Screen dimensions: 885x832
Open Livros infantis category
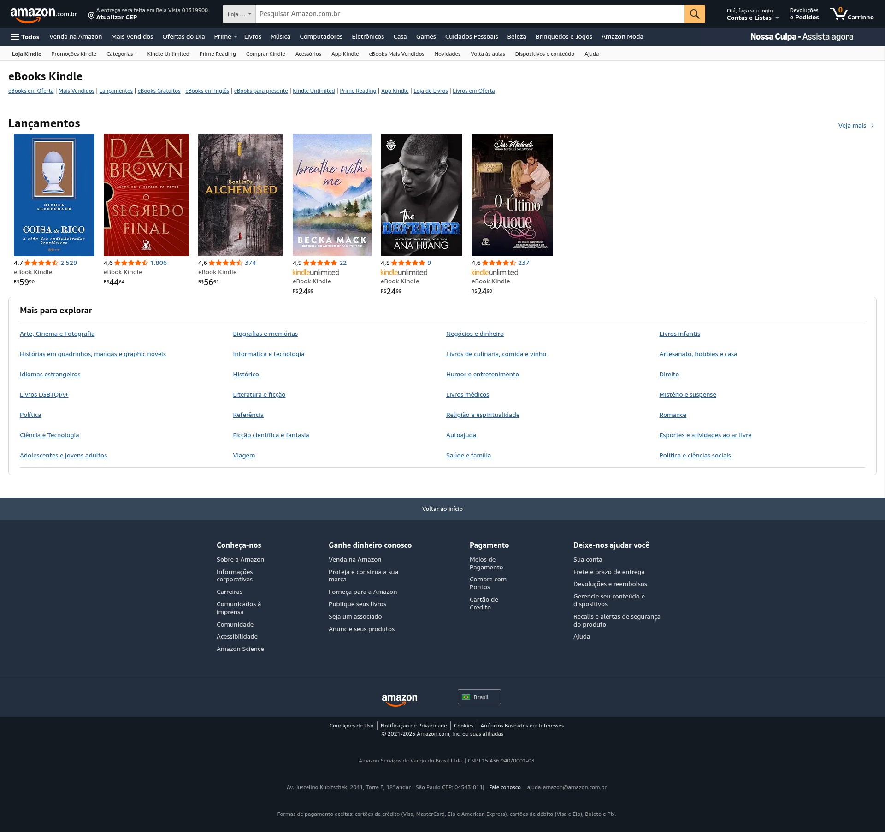coord(679,334)
